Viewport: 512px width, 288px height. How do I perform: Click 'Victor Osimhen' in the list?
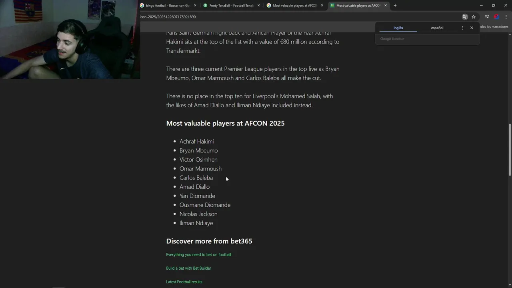point(198,160)
